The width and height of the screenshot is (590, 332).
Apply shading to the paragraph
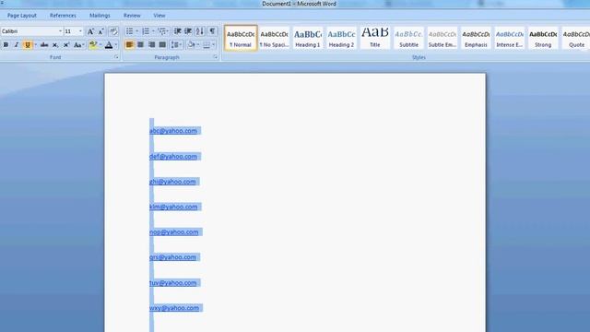click(192, 45)
